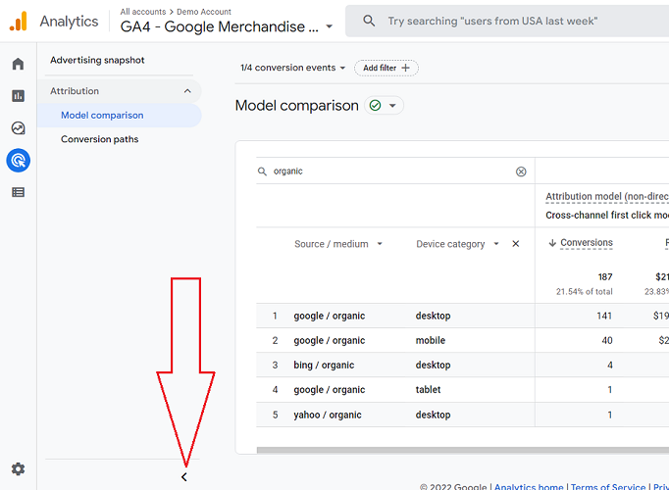
Task: Click the All accounts breadcrumb
Action: click(143, 12)
